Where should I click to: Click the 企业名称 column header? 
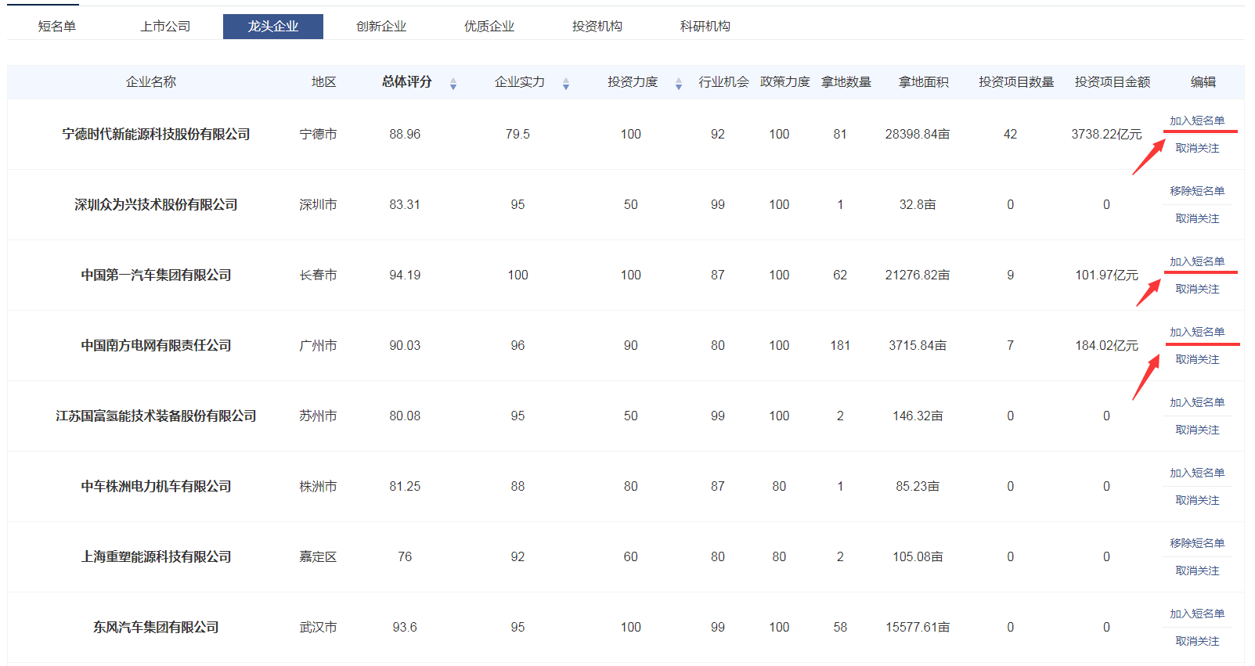(x=151, y=82)
